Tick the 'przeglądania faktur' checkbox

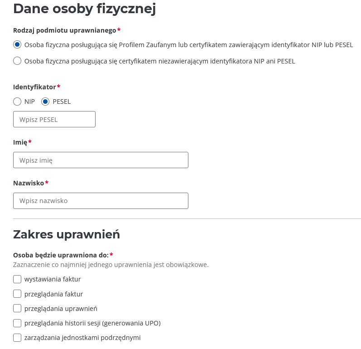[17, 294]
